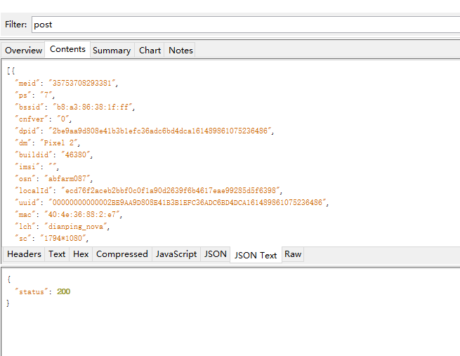Click the "cnfver": "0" line

(x=43, y=119)
